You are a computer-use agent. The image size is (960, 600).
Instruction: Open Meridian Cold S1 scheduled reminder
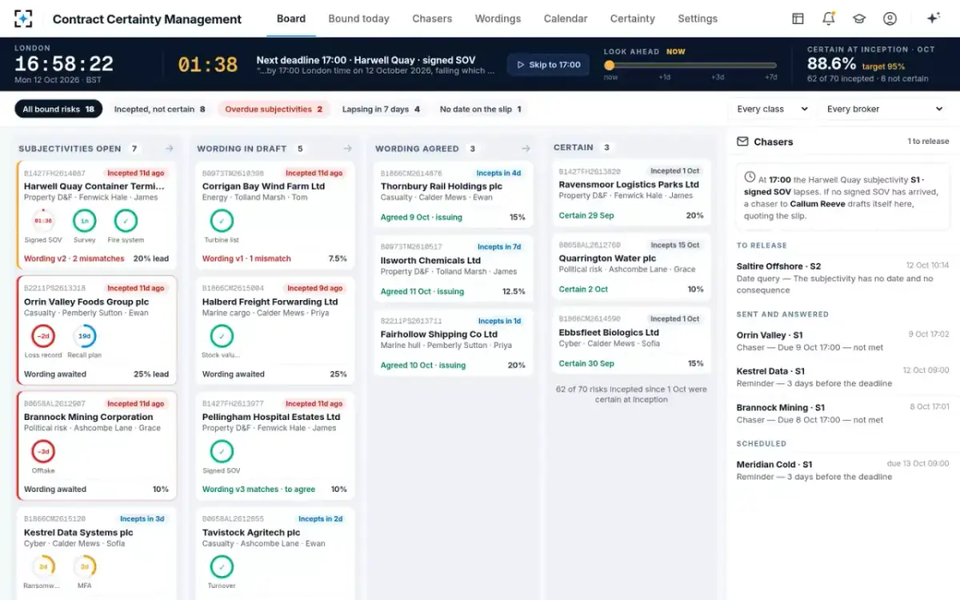[x=842, y=470]
